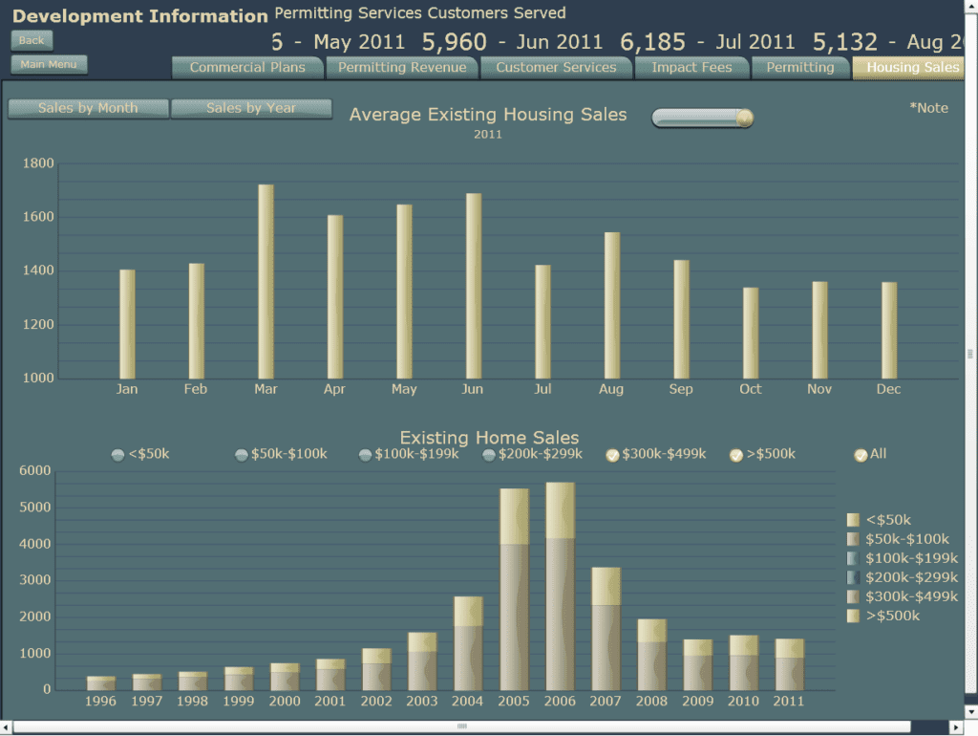Select the "$200k-$299k" radio button

487,455
